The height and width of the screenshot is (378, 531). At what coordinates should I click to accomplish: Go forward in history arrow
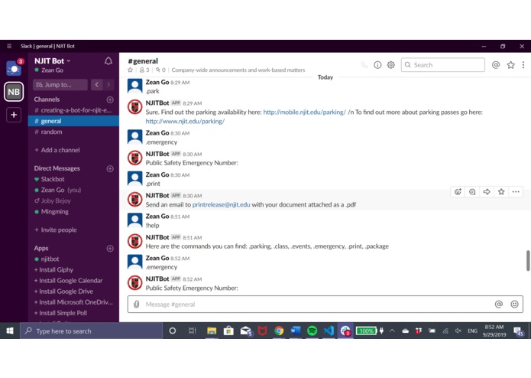tap(108, 85)
